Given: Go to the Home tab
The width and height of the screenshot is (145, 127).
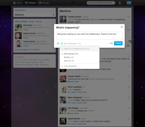Looking at the screenshot, I should click(x=17, y=3).
